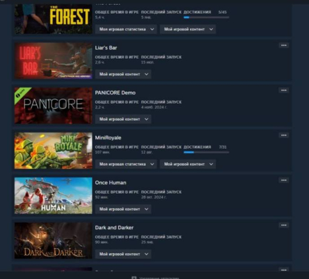Open the three-dots menu for MiniRoyale
This screenshot has height=279, width=309.
[284, 135]
